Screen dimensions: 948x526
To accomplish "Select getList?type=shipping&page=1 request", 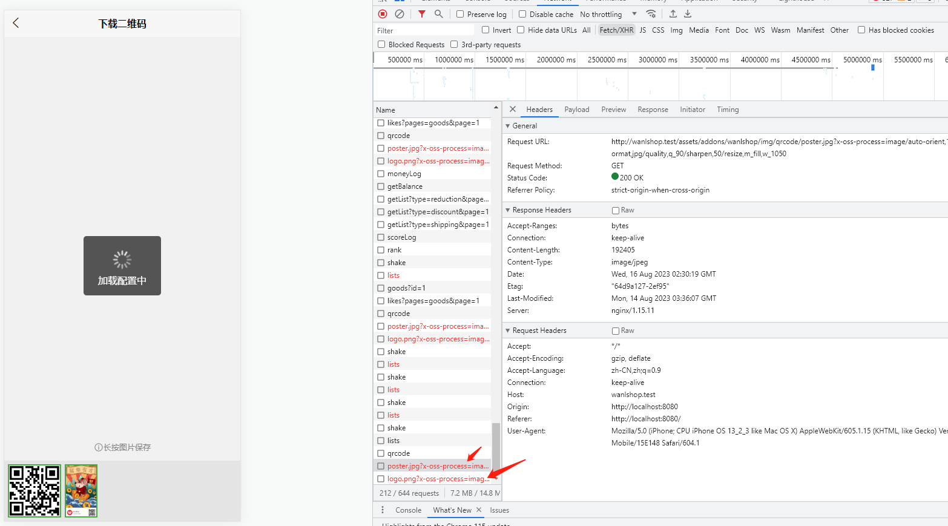I will (432, 225).
